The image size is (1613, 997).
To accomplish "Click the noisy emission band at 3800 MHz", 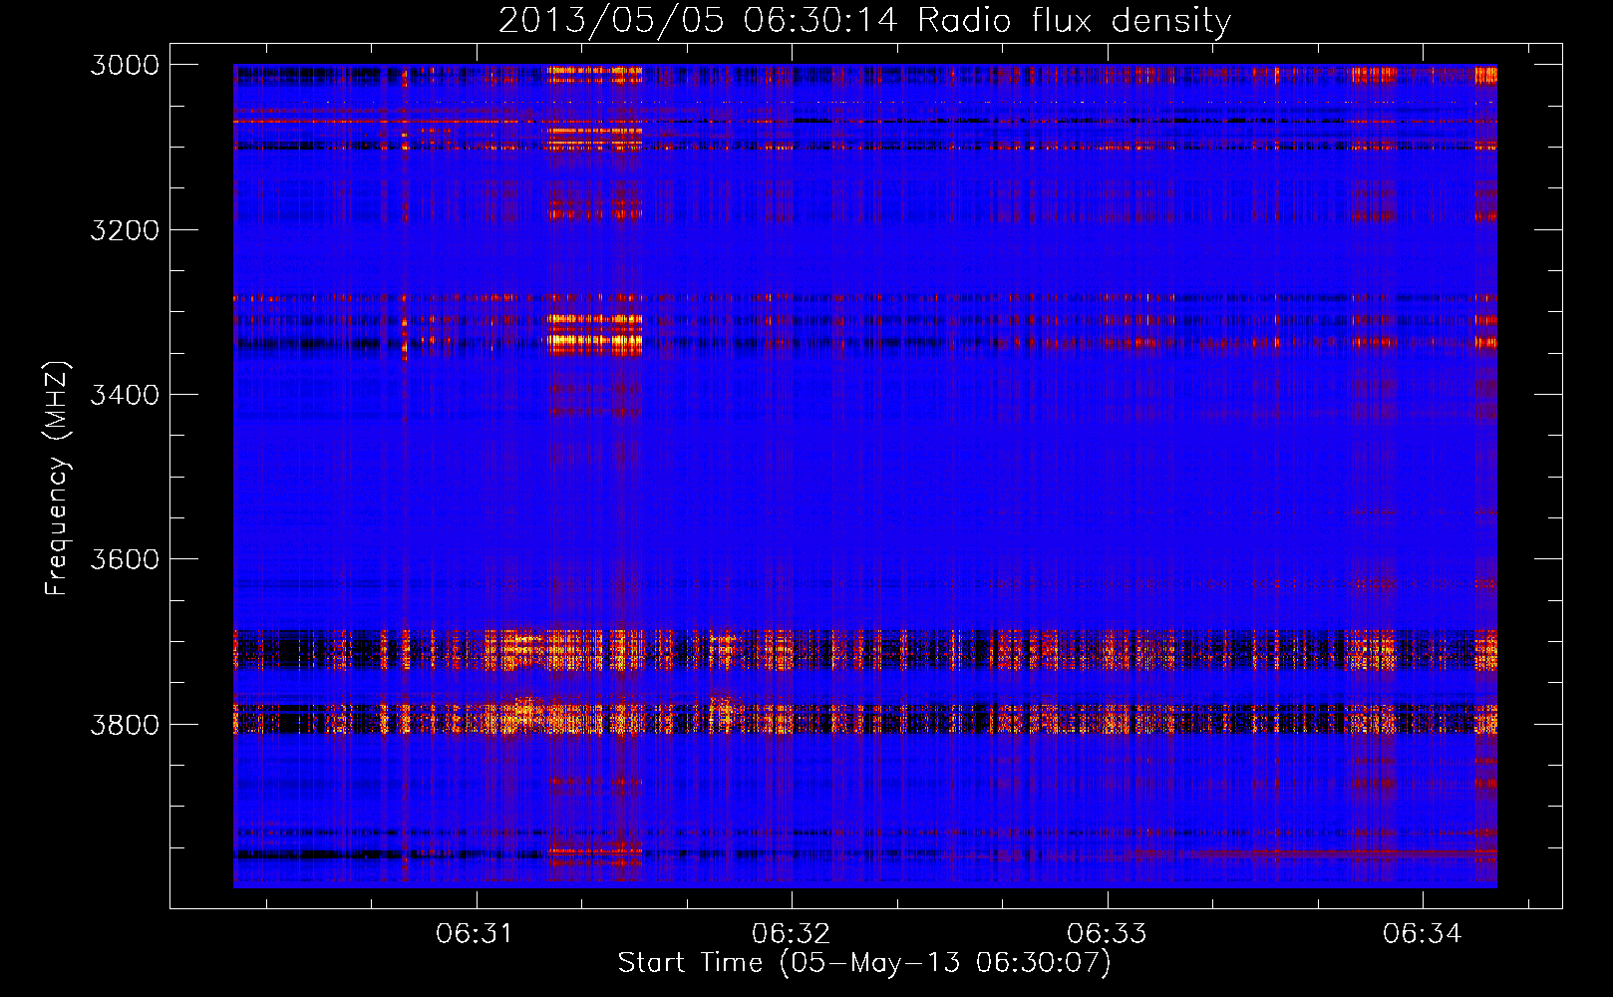I will [x=864, y=719].
